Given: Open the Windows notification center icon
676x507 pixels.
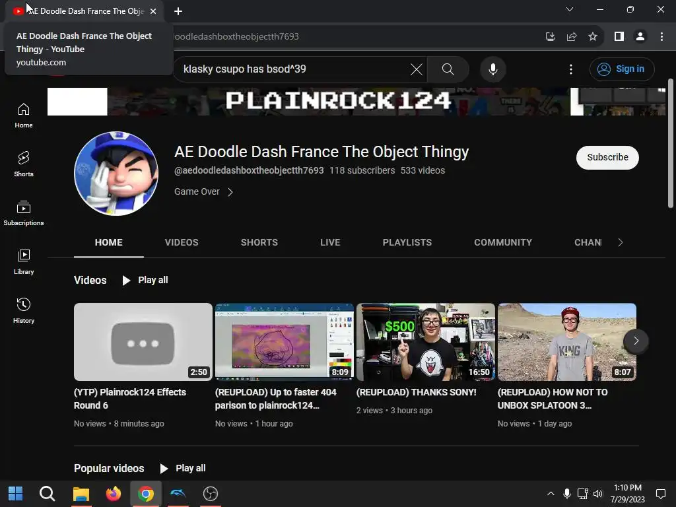Looking at the screenshot, I should pos(660,494).
